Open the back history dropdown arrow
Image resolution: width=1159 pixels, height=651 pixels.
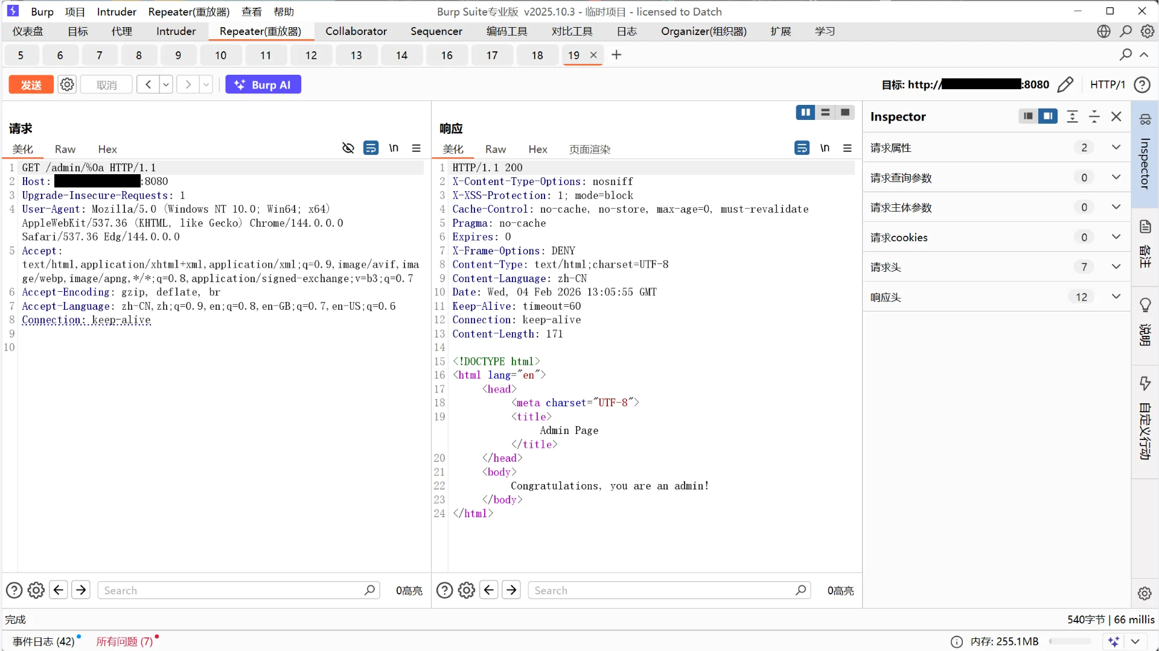[x=166, y=84]
